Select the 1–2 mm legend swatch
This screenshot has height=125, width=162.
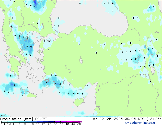click(x=16, y=122)
